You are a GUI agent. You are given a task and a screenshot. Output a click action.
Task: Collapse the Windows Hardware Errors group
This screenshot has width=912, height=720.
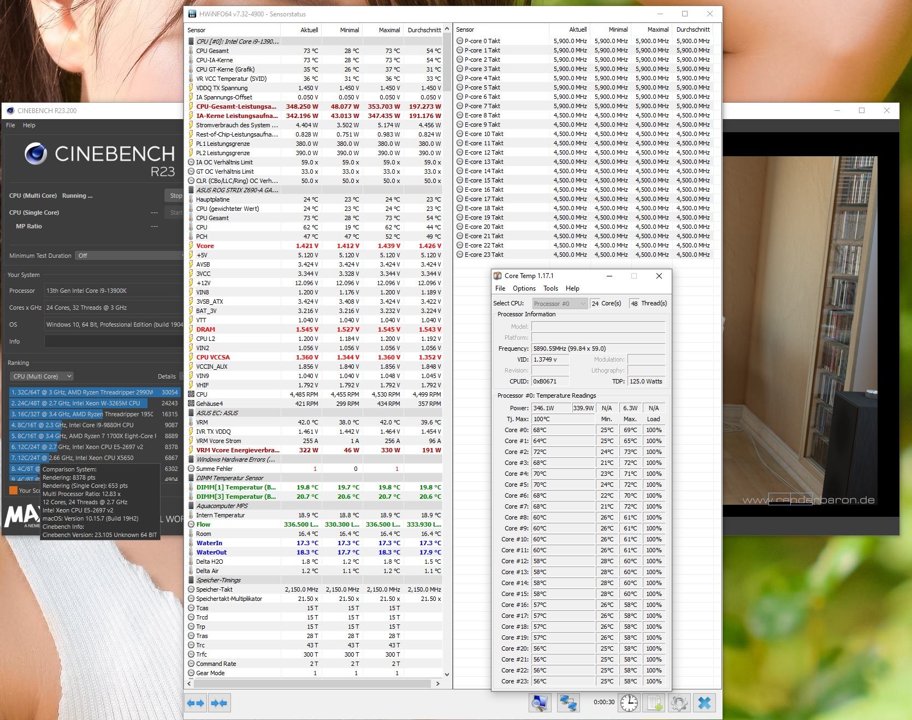(191, 459)
